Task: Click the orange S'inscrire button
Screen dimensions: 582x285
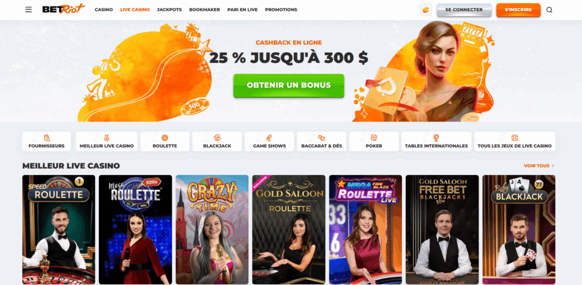Action: click(x=518, y=10)
